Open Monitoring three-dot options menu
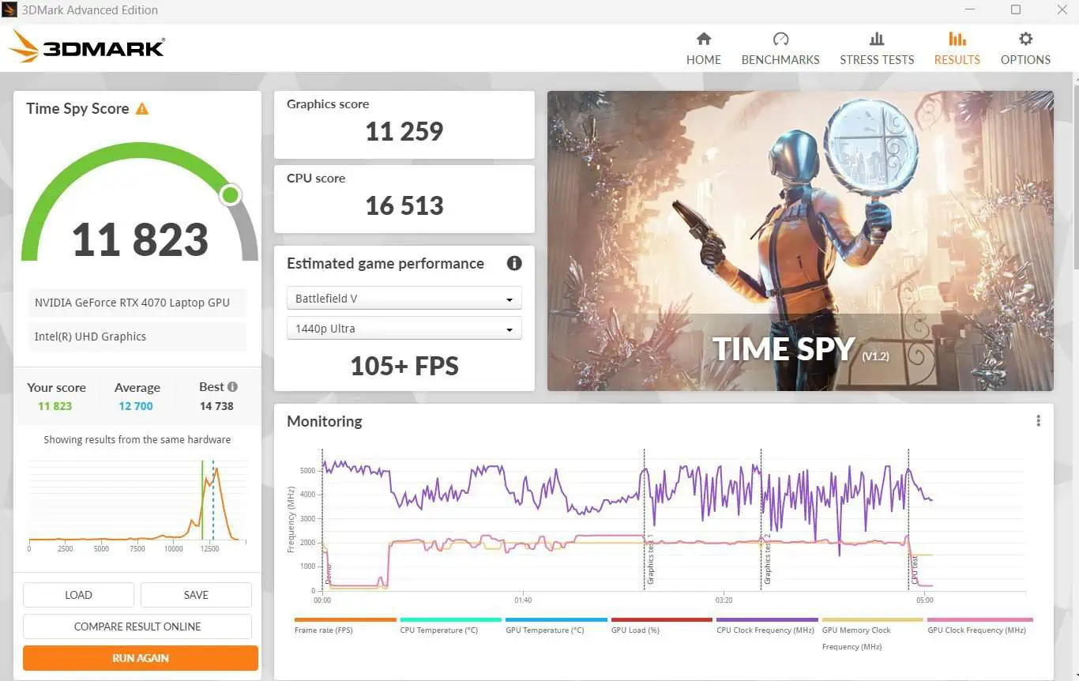Viewport: 1079px width, 681px height. point(1038,421)
